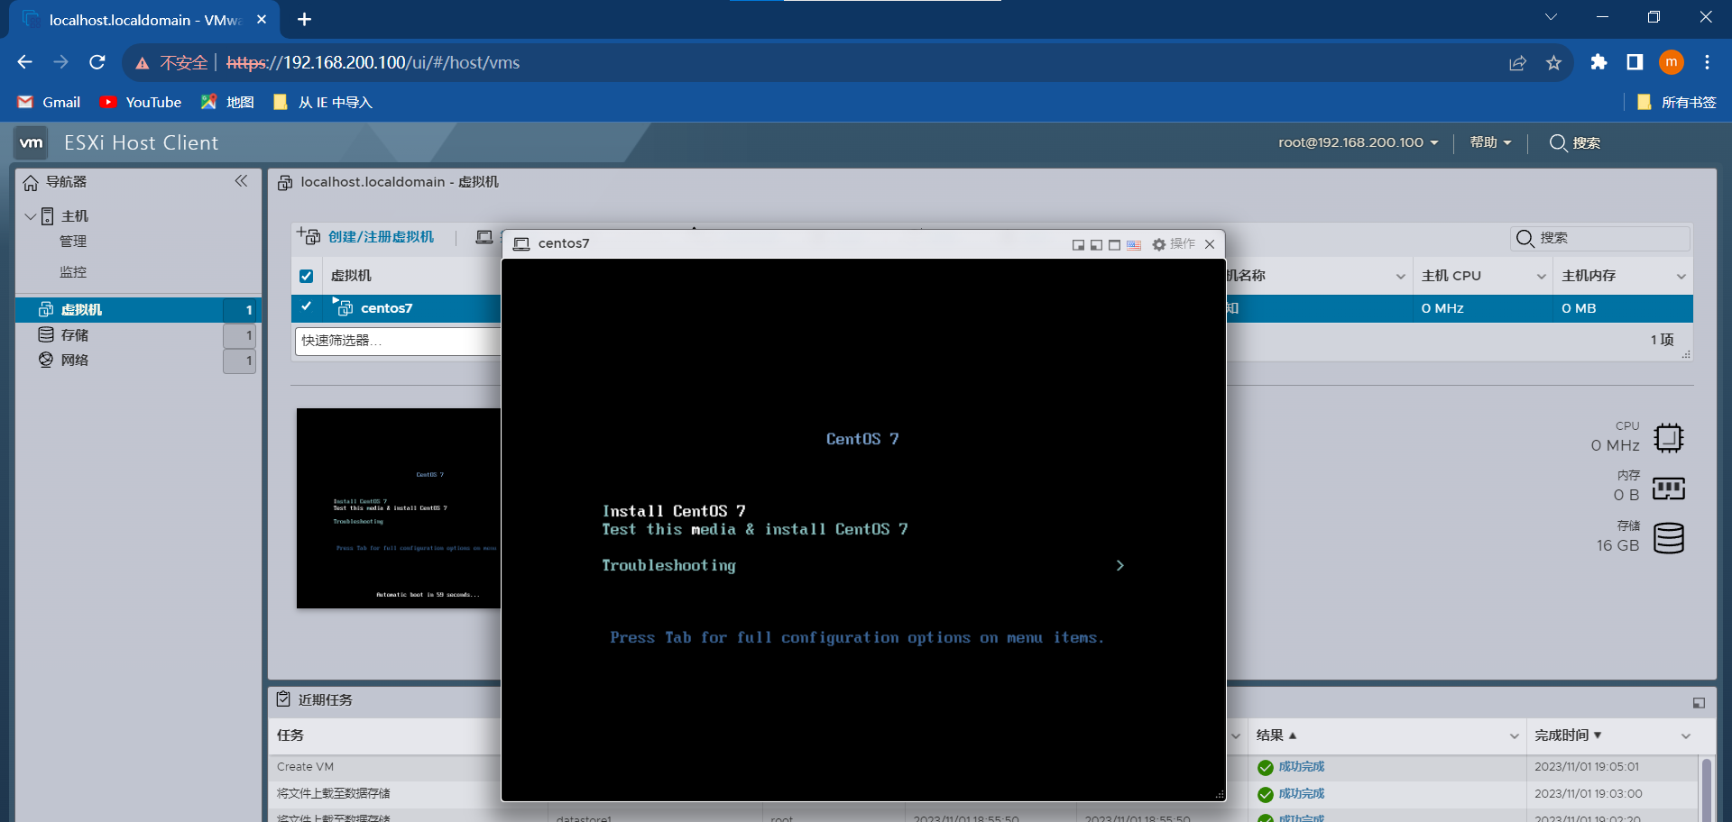Click the VMware vm logo

[32, 142]
